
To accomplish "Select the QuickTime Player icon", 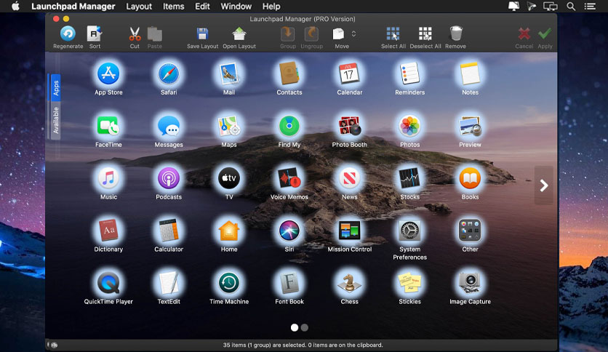I will click(108, 283).
